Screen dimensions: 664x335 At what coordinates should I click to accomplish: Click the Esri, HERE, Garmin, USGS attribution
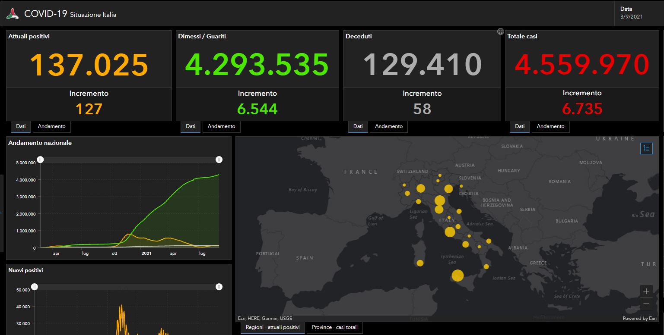[265, 318]
